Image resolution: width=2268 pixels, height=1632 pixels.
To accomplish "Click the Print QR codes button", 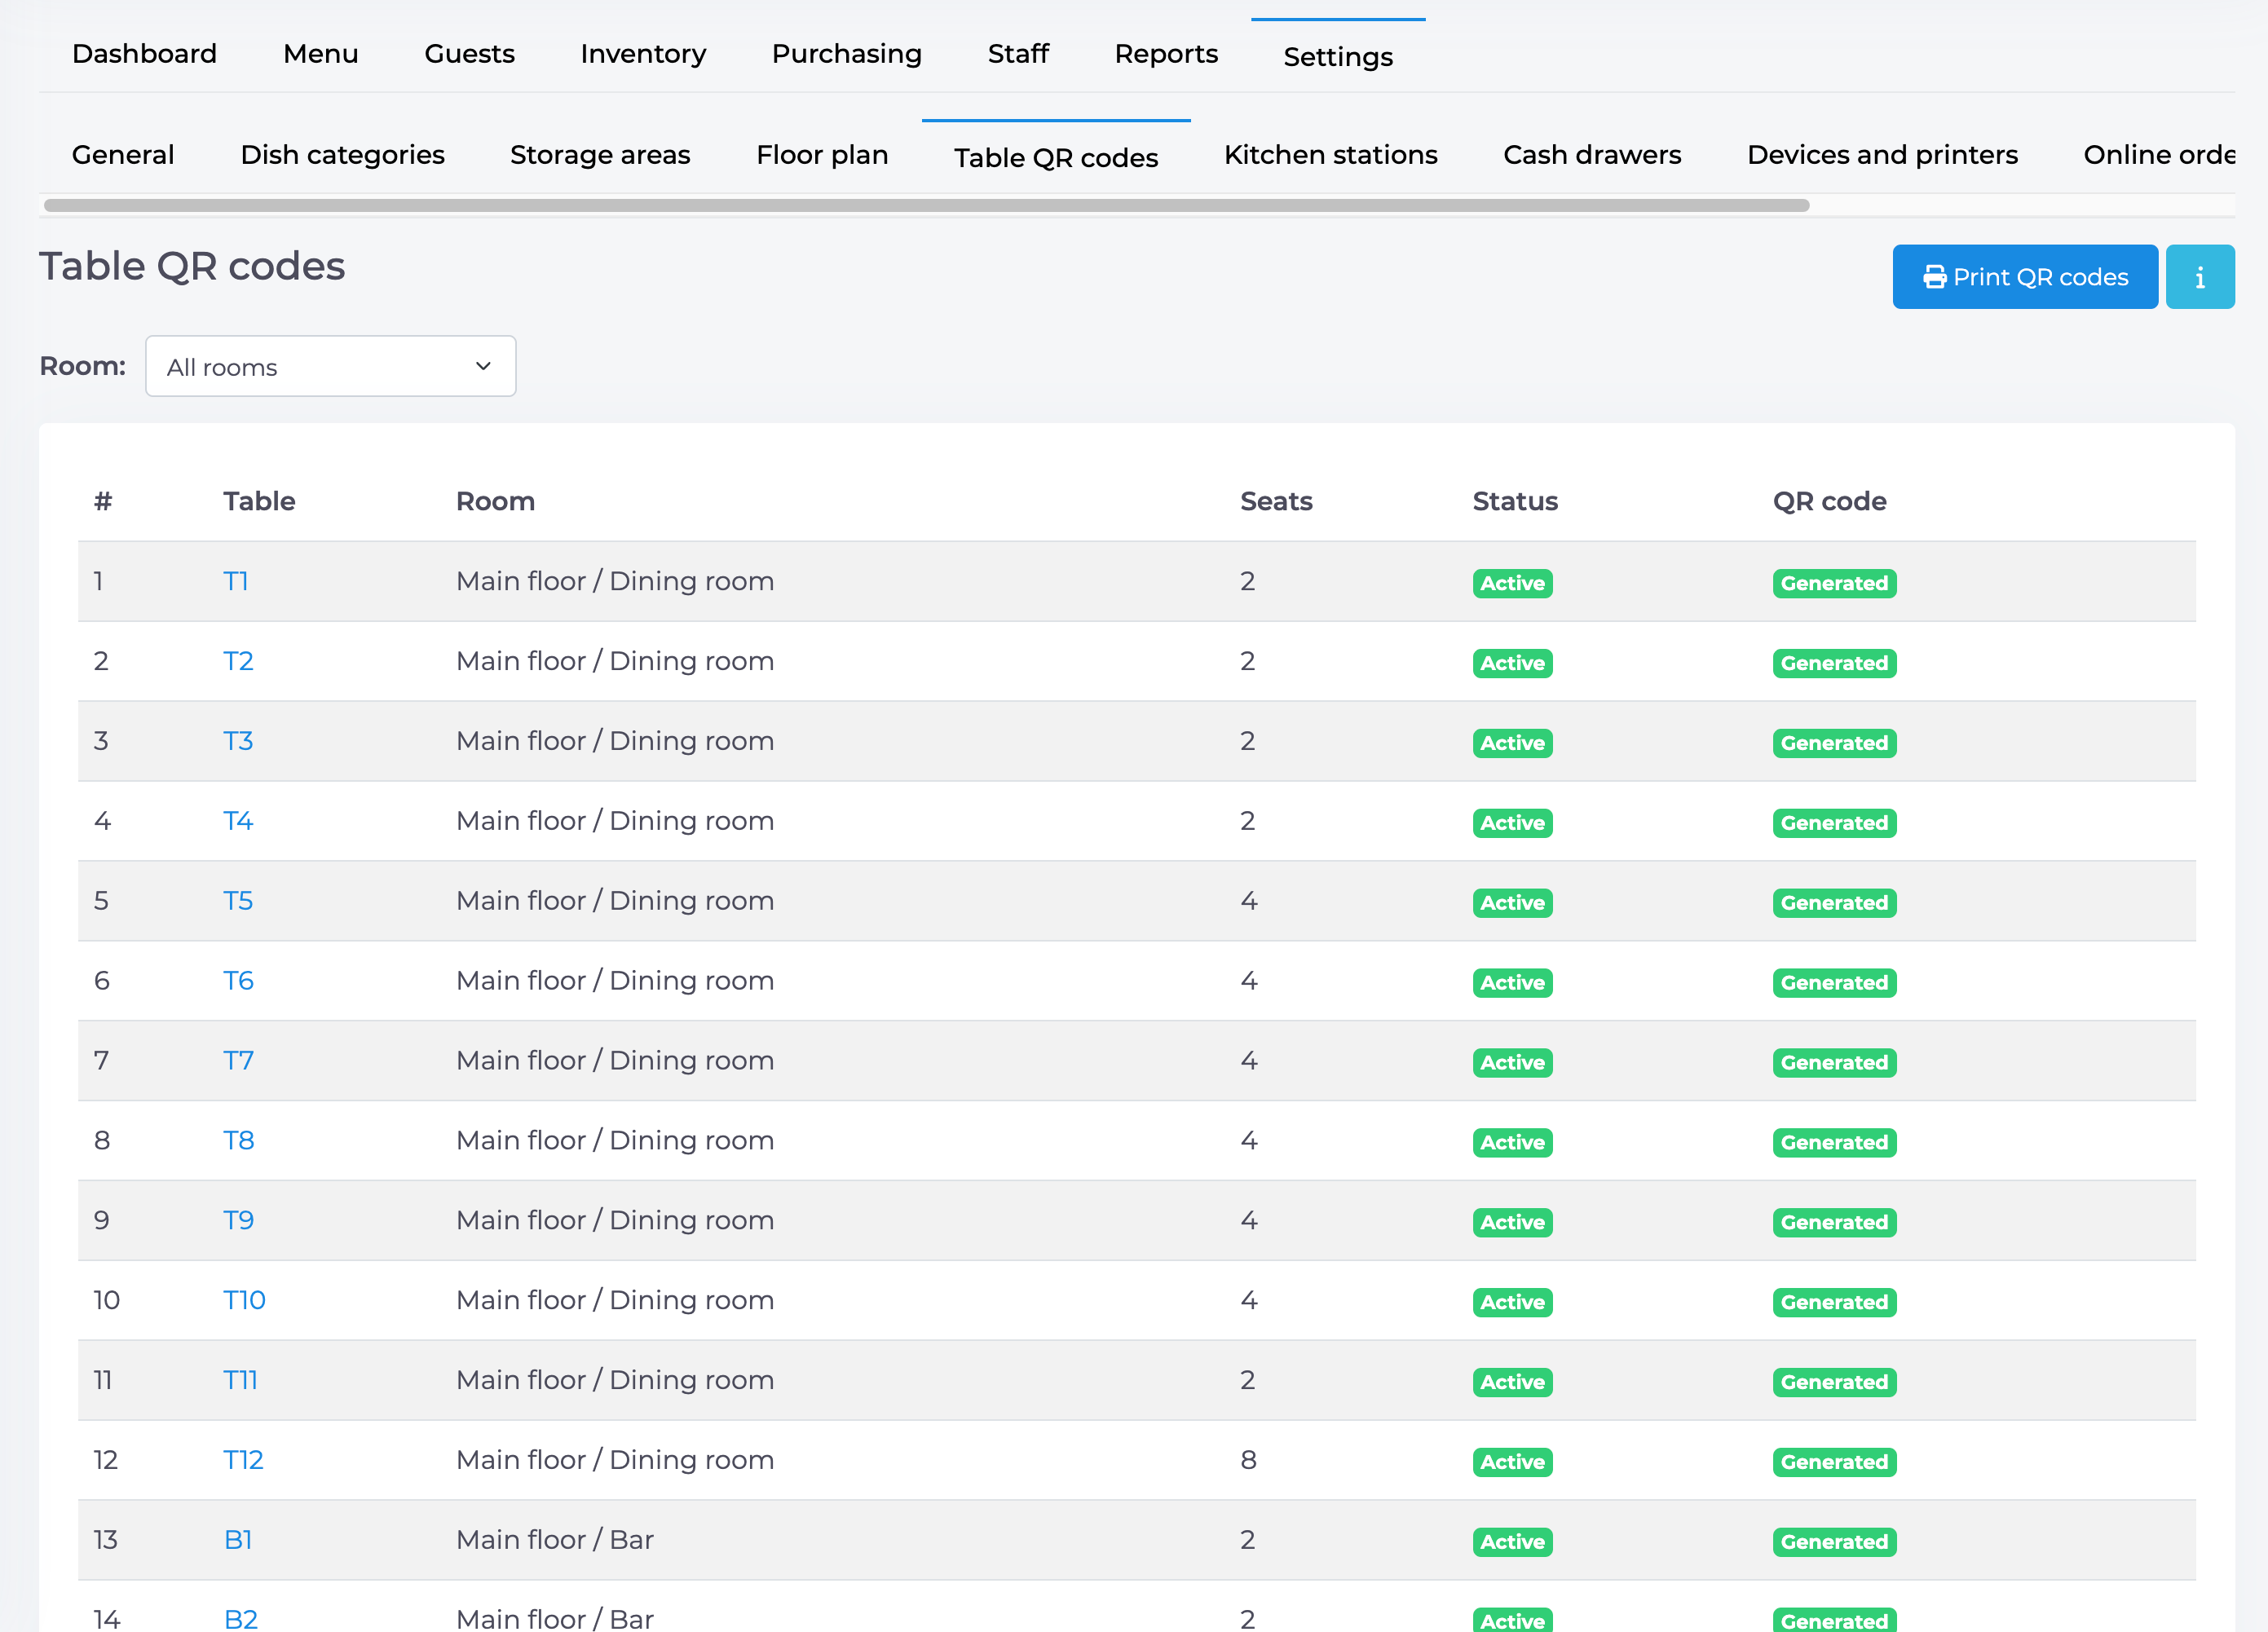I will (2024, 277).
